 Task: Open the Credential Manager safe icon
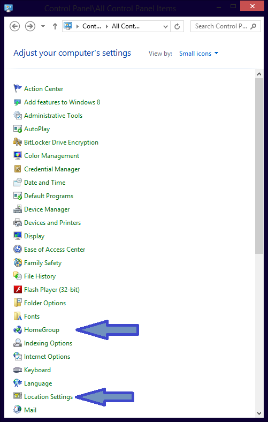coord(18,169)
